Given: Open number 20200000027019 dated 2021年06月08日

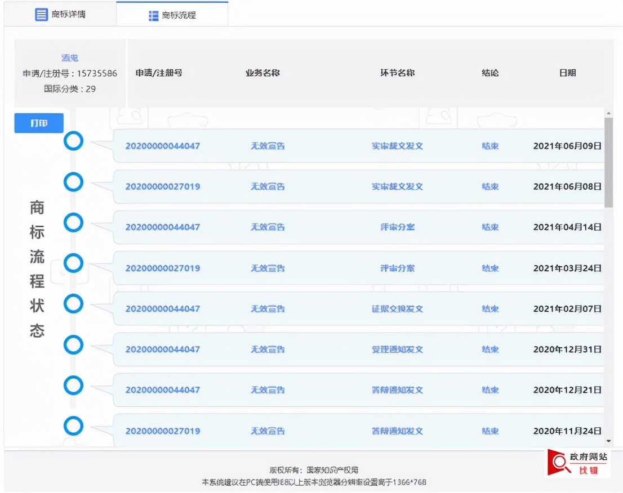Looking at the screenshot, I should tap(162, 186).
